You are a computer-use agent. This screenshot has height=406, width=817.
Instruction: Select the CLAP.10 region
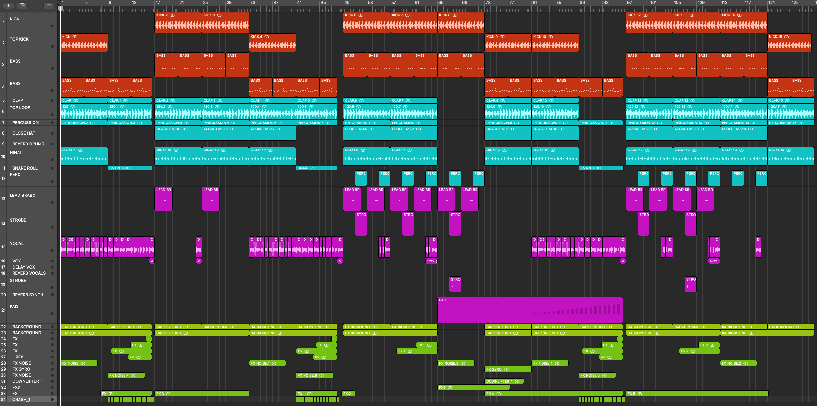555,100
